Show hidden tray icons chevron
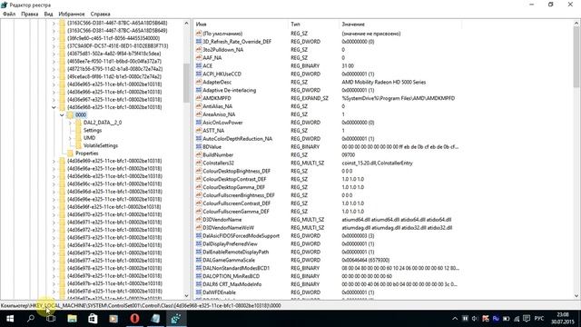 [455, 319]
